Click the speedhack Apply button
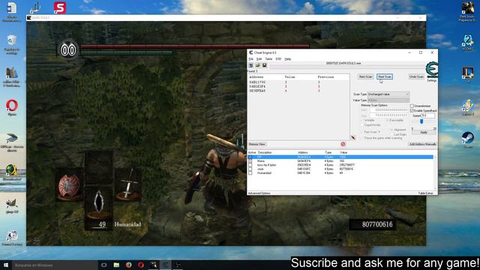 (x=424, y=133)
